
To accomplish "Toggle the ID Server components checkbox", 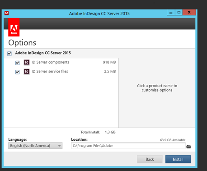I will (x=18, y=63).
